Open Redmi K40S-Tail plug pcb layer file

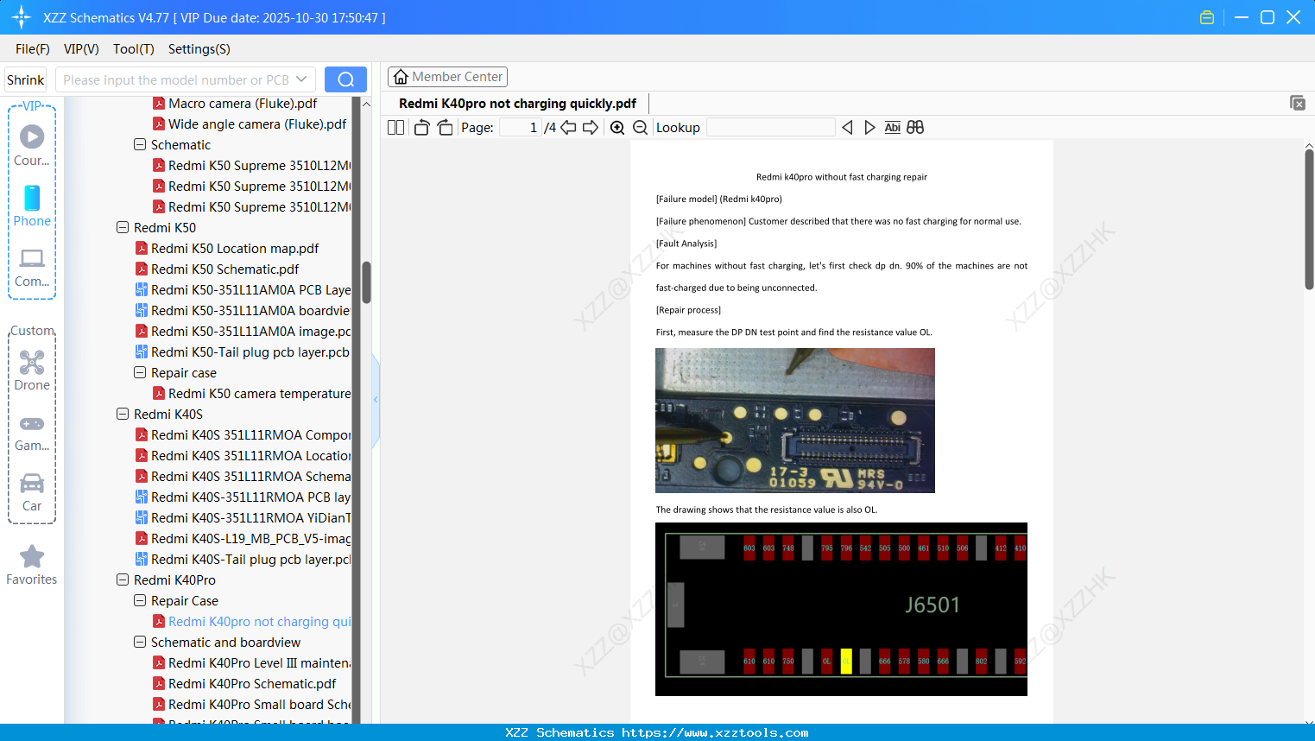point(243,560)
